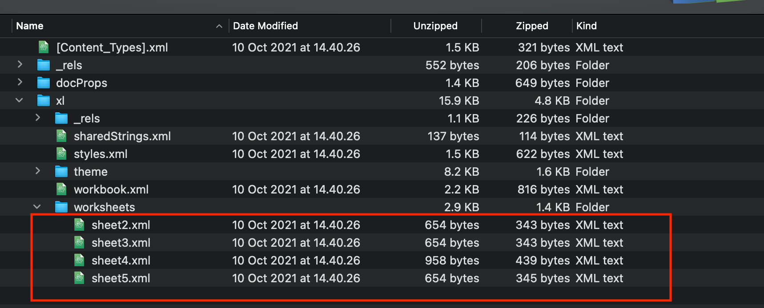Click the [Content_Types].xml file icon
764x308 pixels.
coord(44,47)
